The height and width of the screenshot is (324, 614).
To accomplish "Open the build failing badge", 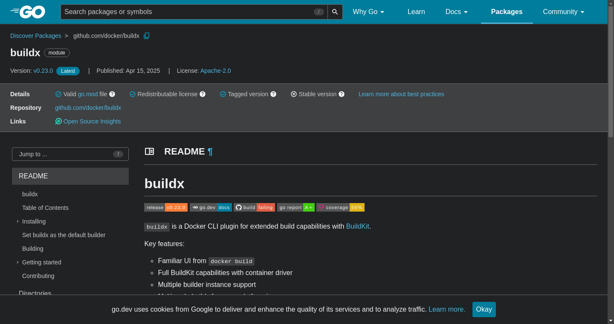I will click(x=254, y=207).
